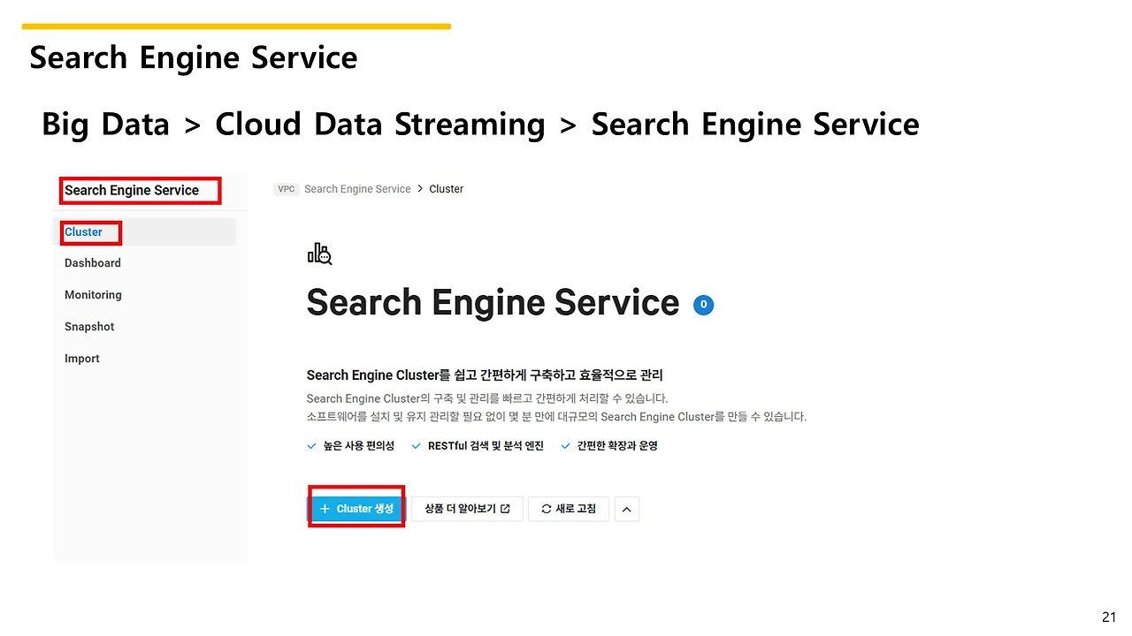The height and width of the screenshot is (636, 1132).
Task: Click the checkmark icon beside 높은 사용 편의성
Action: (x=310, y=446)
